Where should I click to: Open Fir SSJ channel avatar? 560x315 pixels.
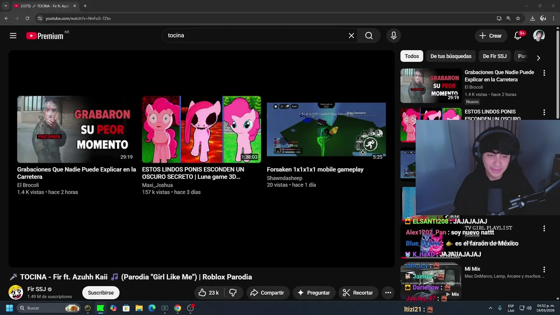click(16, 292)
